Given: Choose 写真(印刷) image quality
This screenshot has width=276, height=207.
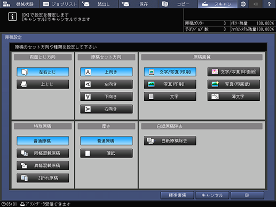Looking at the screenshot, I should 170,84.
